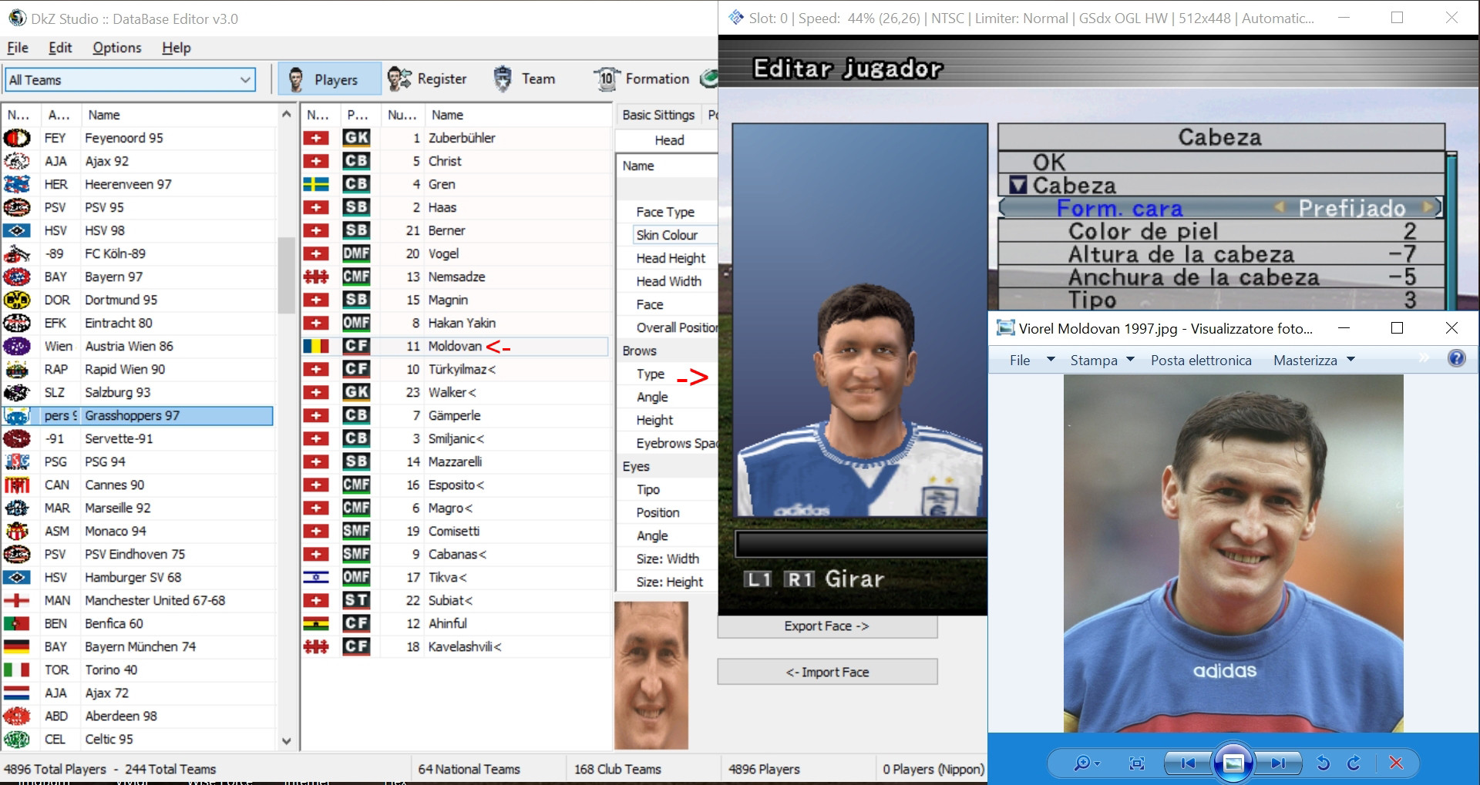Click the Formation toolbar icon
1480x785 pixels.
tap(607, 79)
